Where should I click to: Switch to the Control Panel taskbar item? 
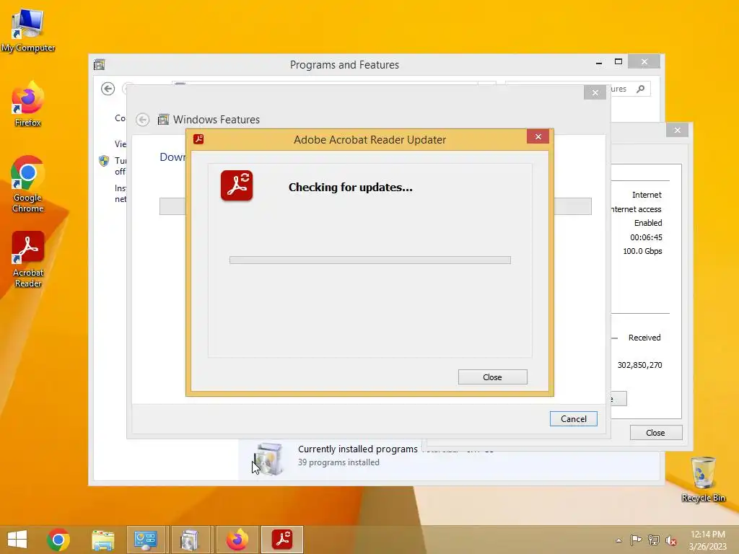coord(146,540)
